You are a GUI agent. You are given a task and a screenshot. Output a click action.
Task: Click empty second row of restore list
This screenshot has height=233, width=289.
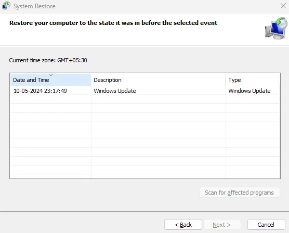(x=145, y=100)
